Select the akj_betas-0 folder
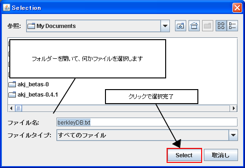Viewport: 245px width, 168px height. tap(28, 84)
